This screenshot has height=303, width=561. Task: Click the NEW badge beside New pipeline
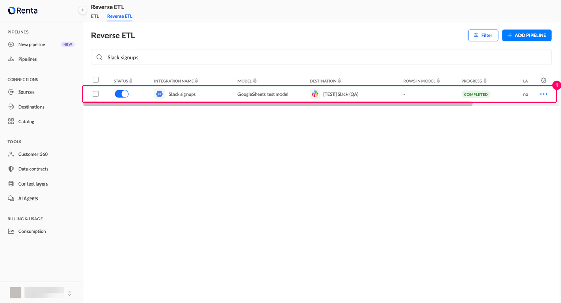coord(68,44)
